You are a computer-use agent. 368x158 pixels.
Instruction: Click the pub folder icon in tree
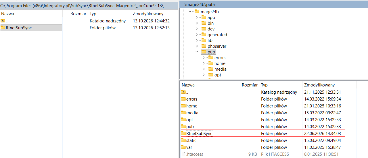coord(204,52)
